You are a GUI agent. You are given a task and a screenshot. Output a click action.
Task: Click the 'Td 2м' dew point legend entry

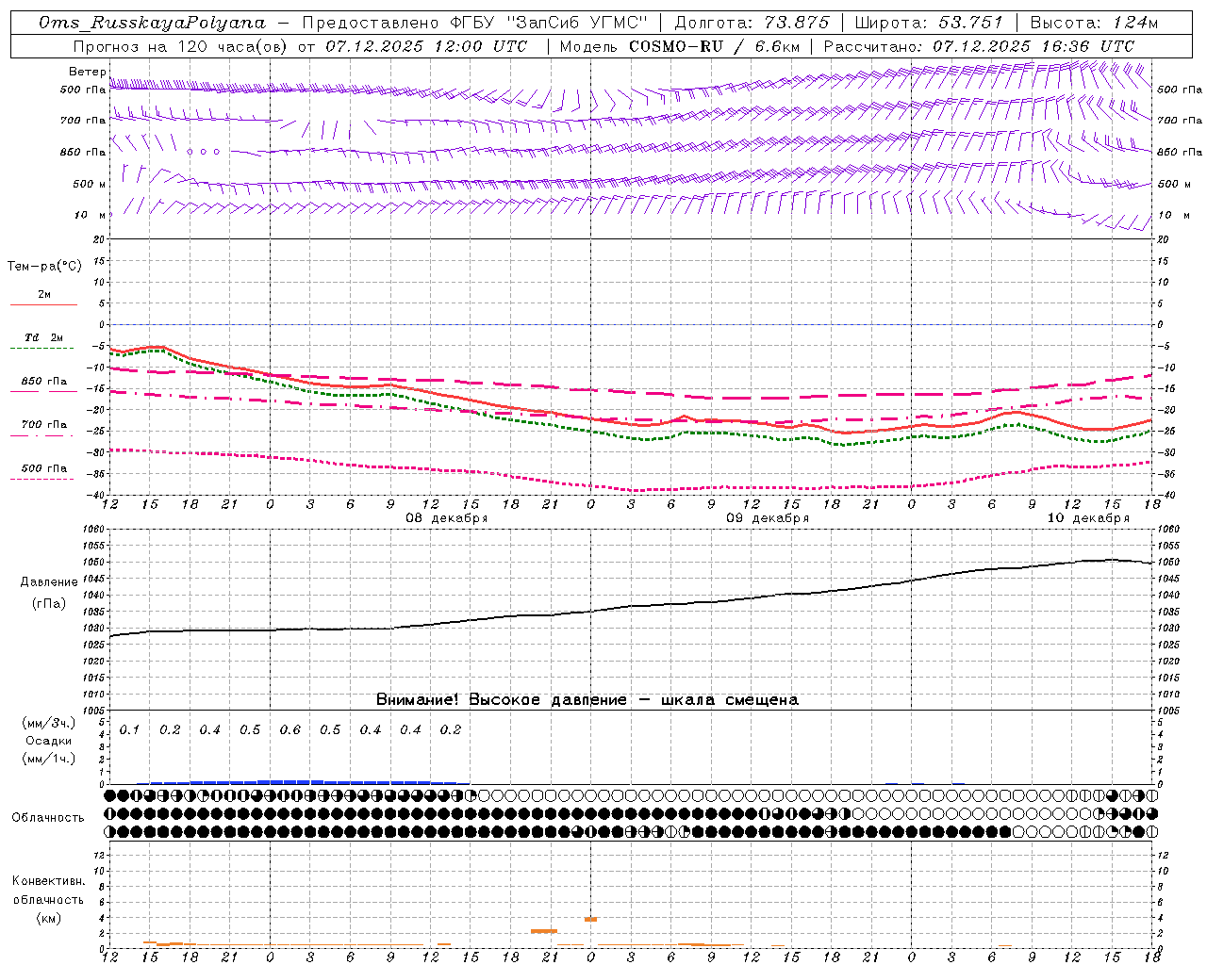(43, 337)
